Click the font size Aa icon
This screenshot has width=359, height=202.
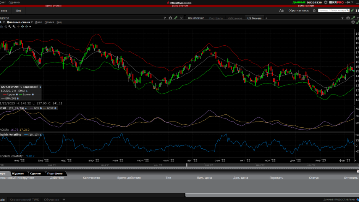[x=281, y=11]
